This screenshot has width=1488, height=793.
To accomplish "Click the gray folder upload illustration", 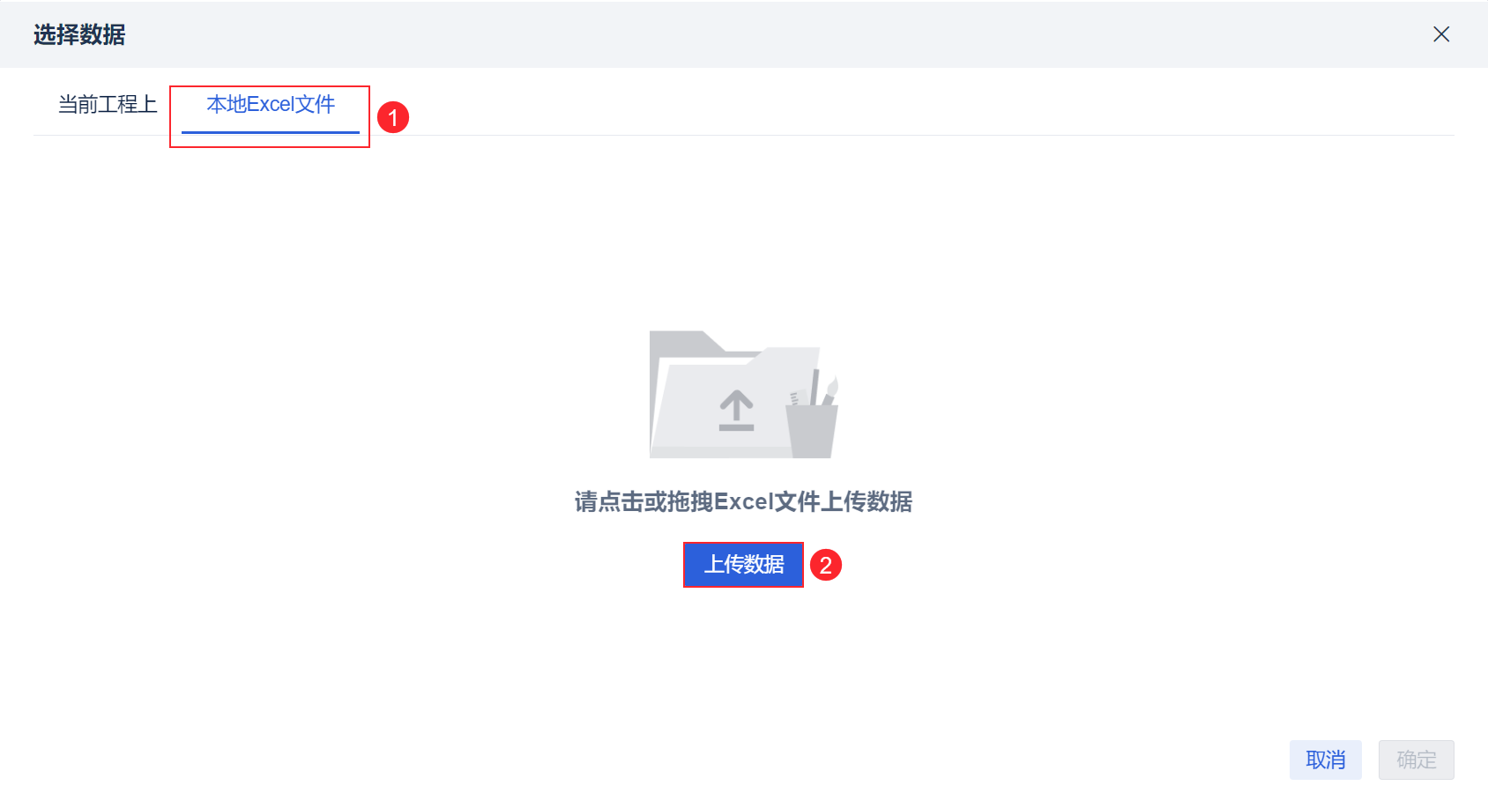I will 744,394.
